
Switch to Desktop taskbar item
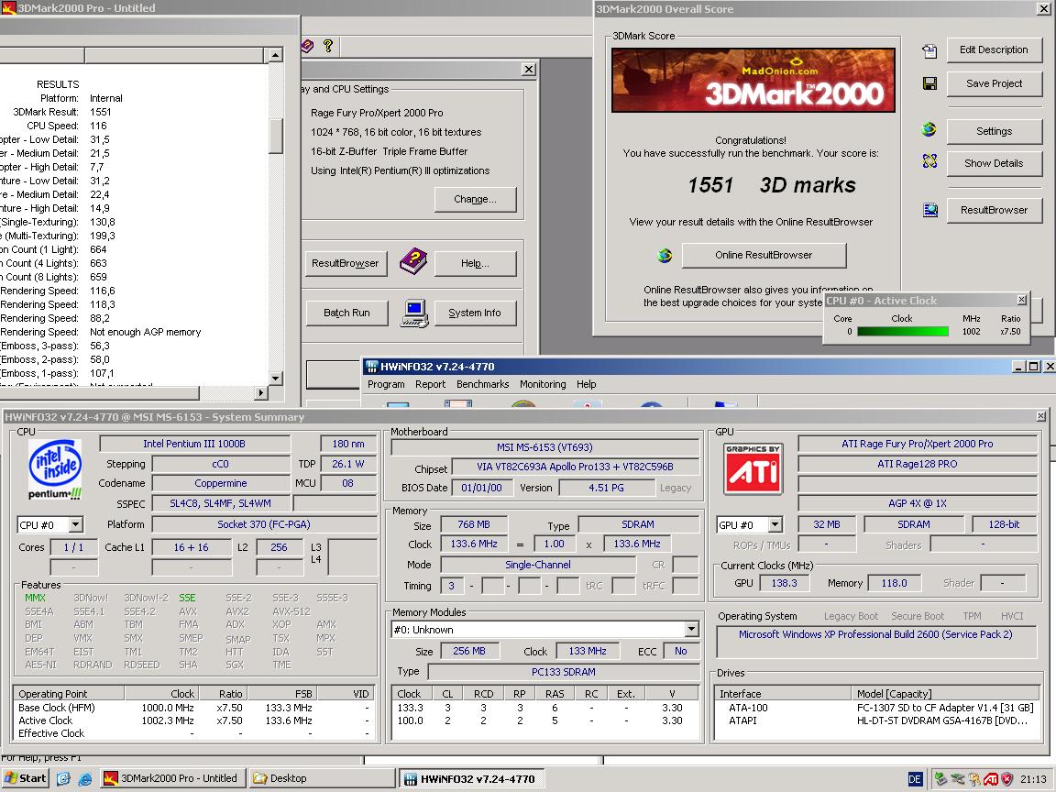tap(321, 778)
